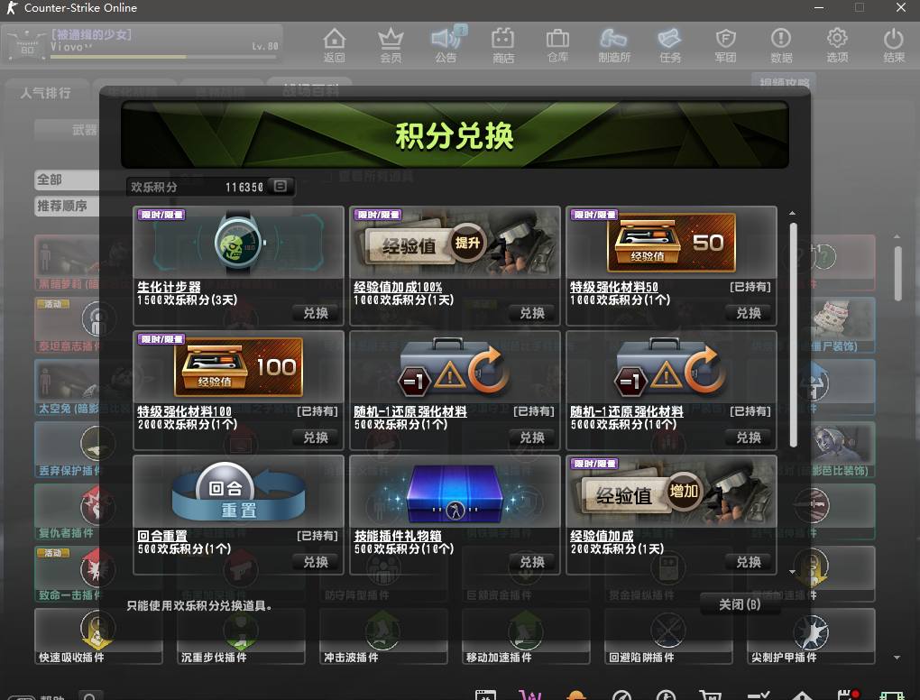The image size is (920, 700).
Task: Open the 经验值加成100% item name link
Action: 398,287
